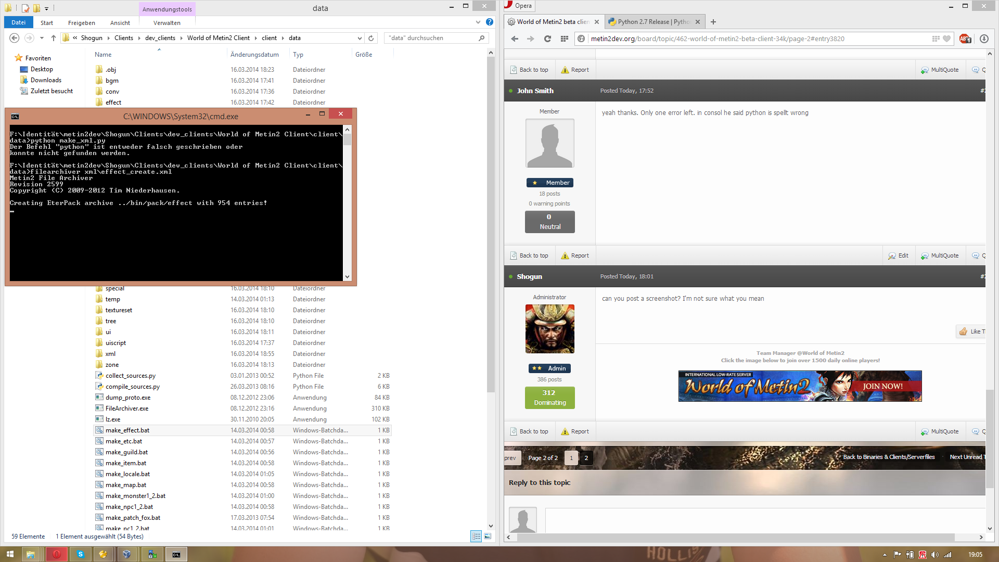999x562 pixels.
Task: Open John Smith's profile link
Action: pos(535,91)
